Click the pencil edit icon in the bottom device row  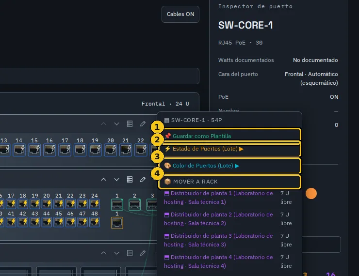coord(143,253)
